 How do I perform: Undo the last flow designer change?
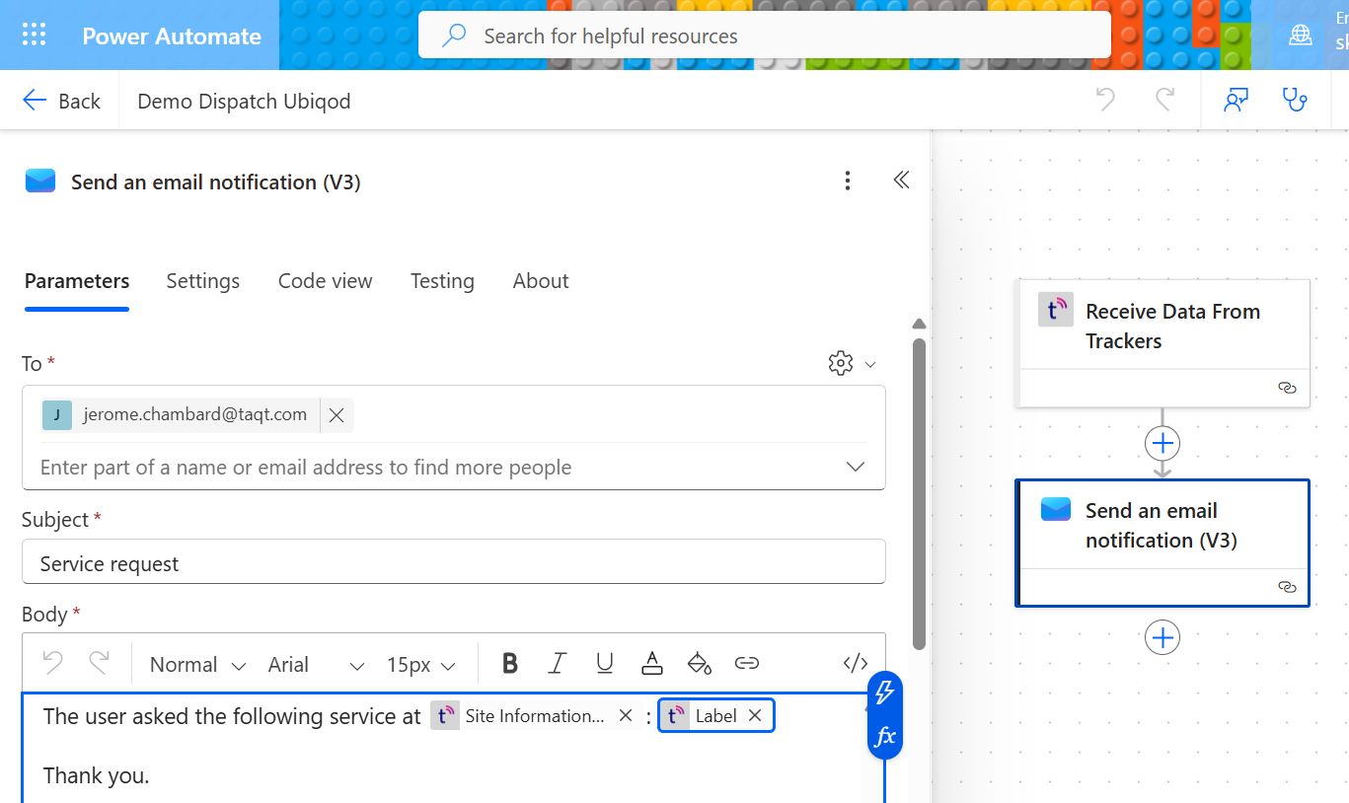[x=1105, y=100]
